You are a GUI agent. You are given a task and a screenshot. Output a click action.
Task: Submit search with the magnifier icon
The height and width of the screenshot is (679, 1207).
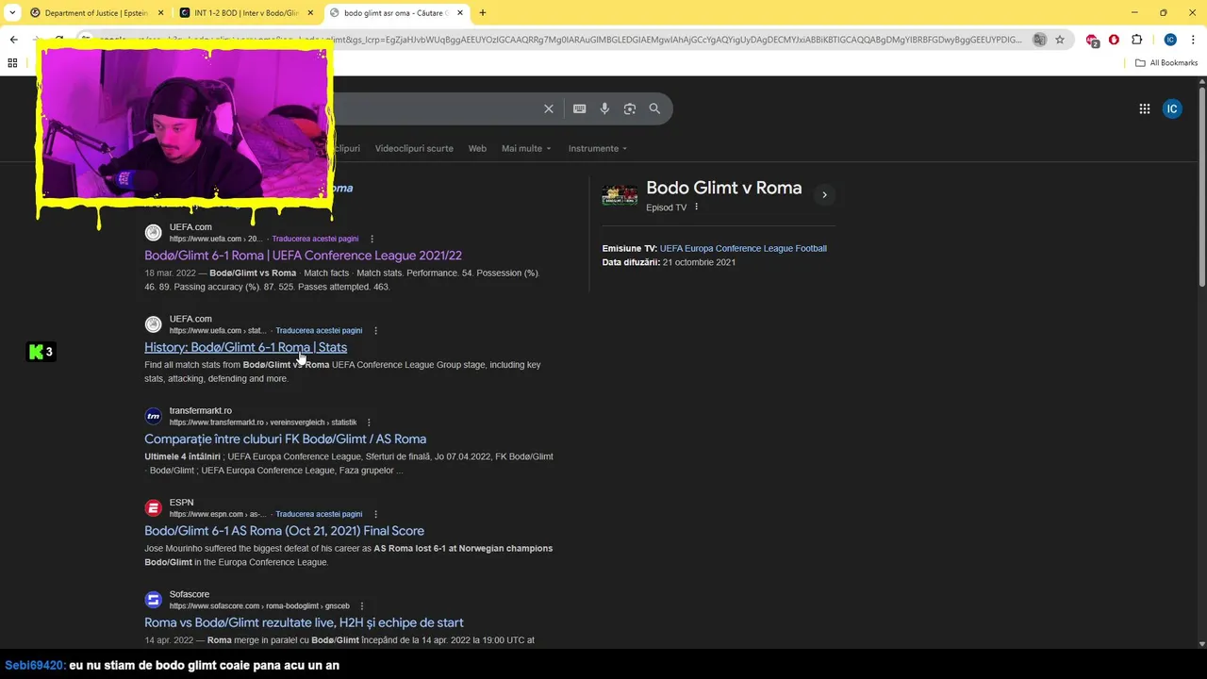click(x=654, y=108)
